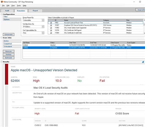The image size is (145, 127).
Task: Open the Sort Vulnerabilities By dropdown
Action: (x=34, y=33)
